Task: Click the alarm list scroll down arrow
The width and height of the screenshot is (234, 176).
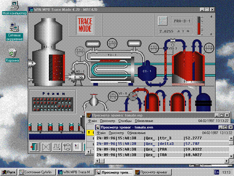Action: coord(231,156)
